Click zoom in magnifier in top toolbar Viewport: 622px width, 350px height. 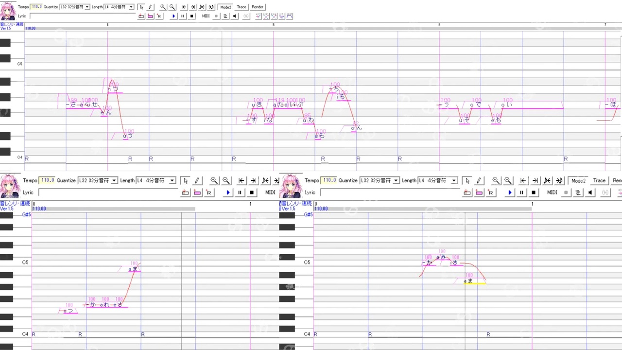pos(163,7)
